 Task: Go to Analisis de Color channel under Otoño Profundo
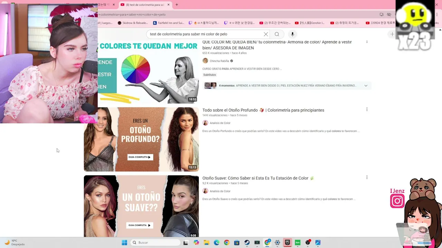coord(220,123)
